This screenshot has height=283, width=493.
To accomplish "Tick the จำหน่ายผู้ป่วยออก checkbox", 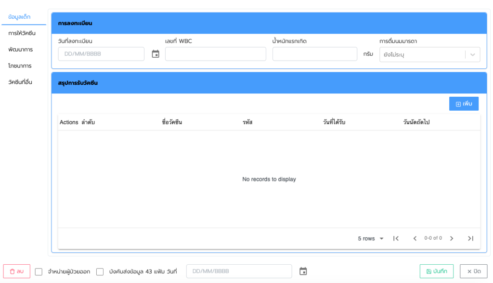I will (39, 272).
